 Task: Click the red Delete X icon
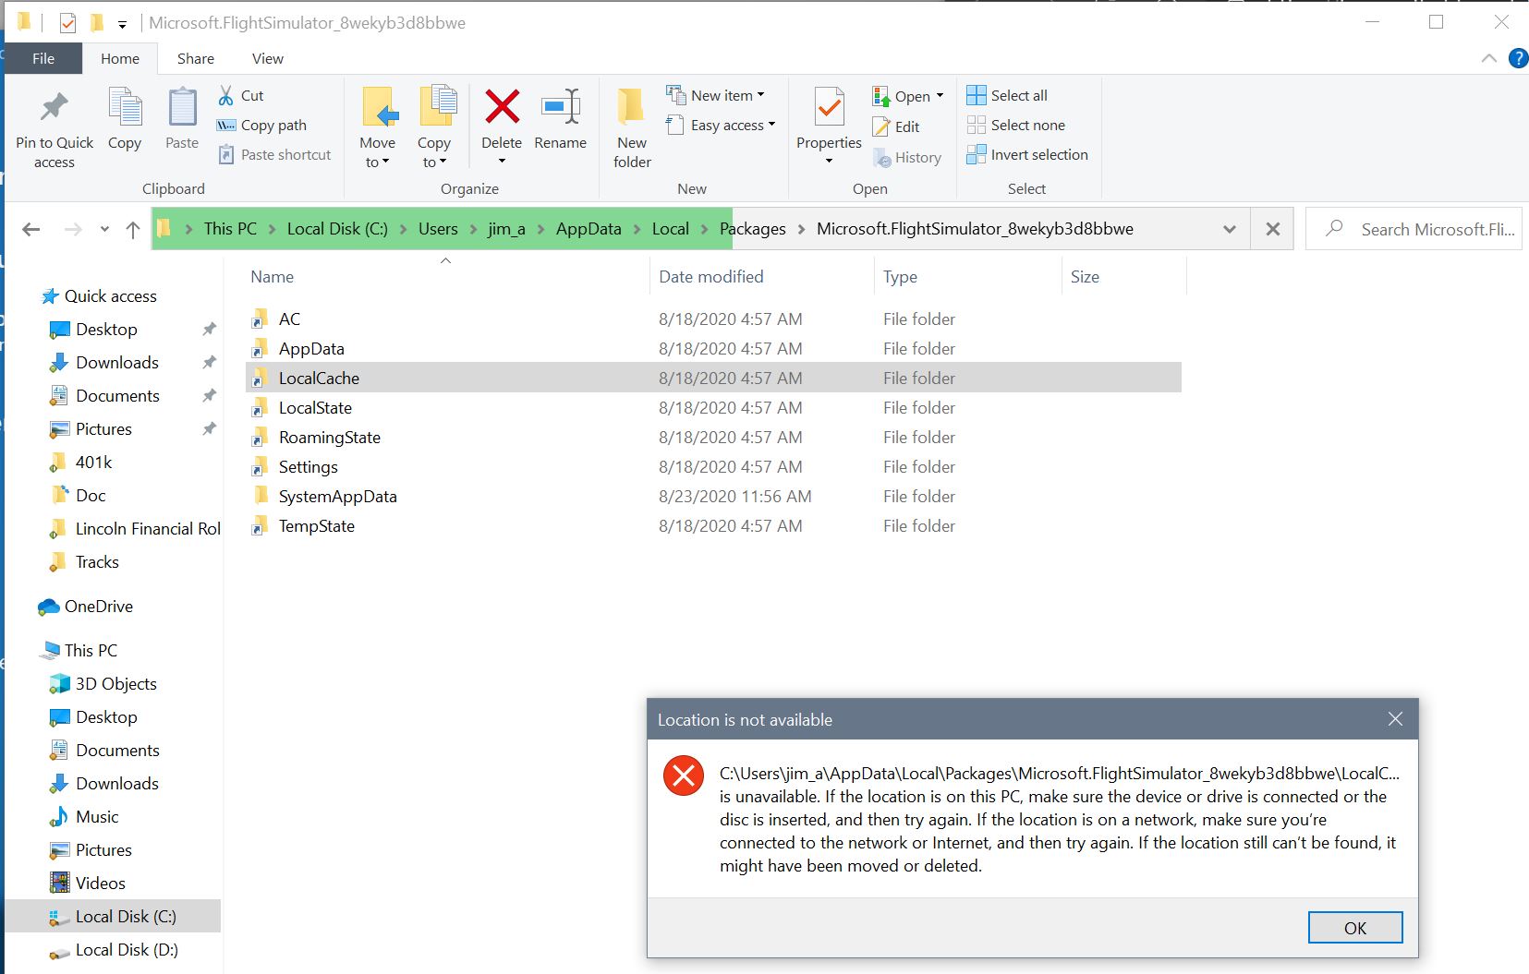[x=502, y=107]
